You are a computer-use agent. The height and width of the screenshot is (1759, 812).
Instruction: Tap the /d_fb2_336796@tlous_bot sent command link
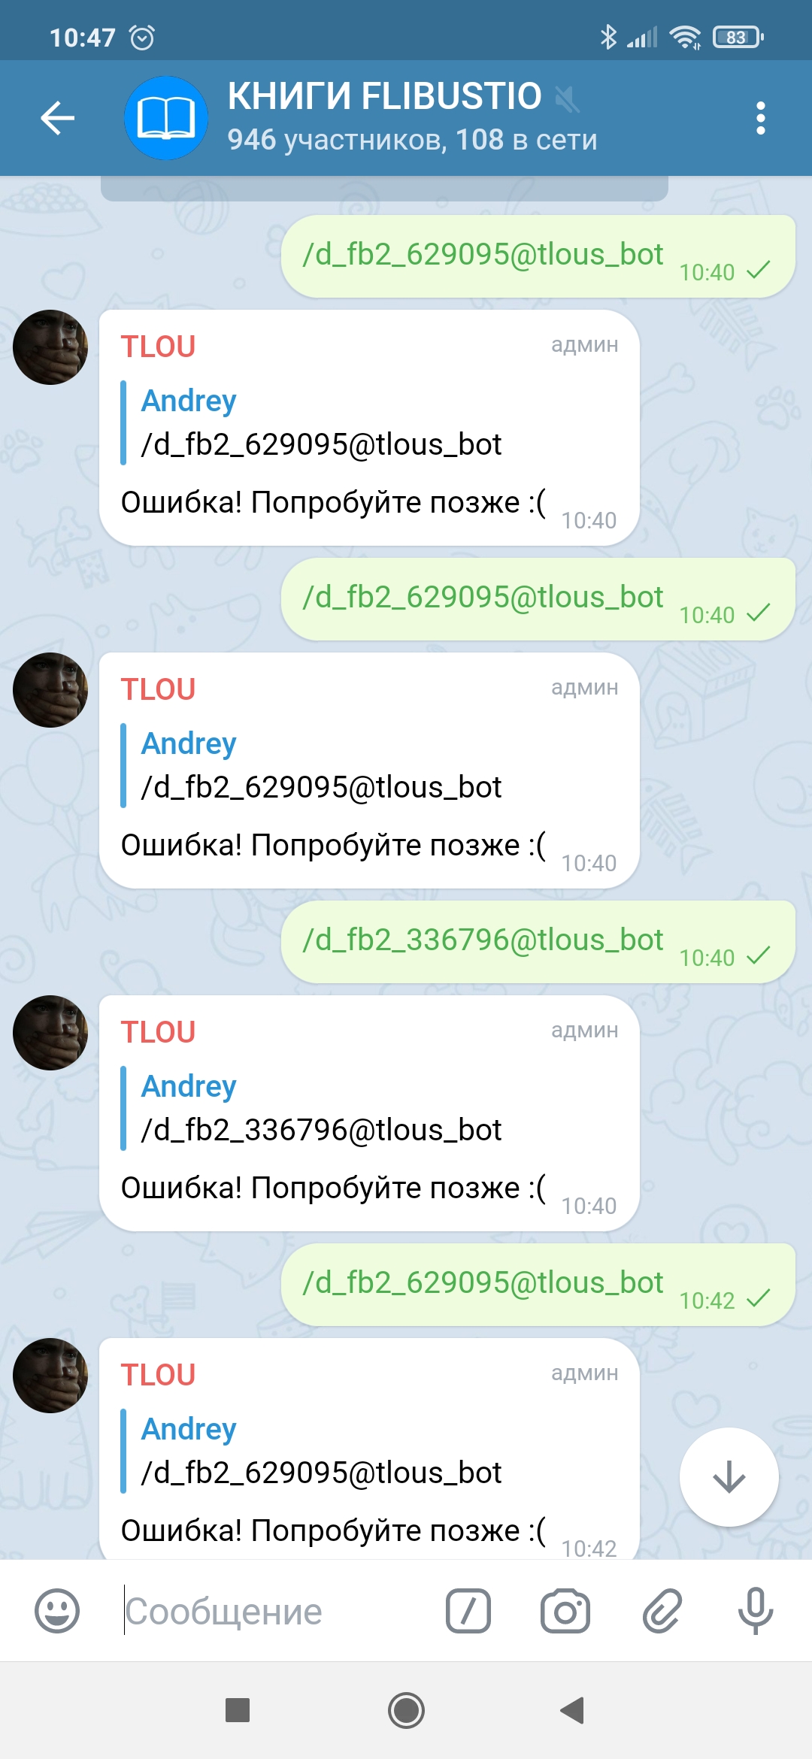click(x=483, y=940)
